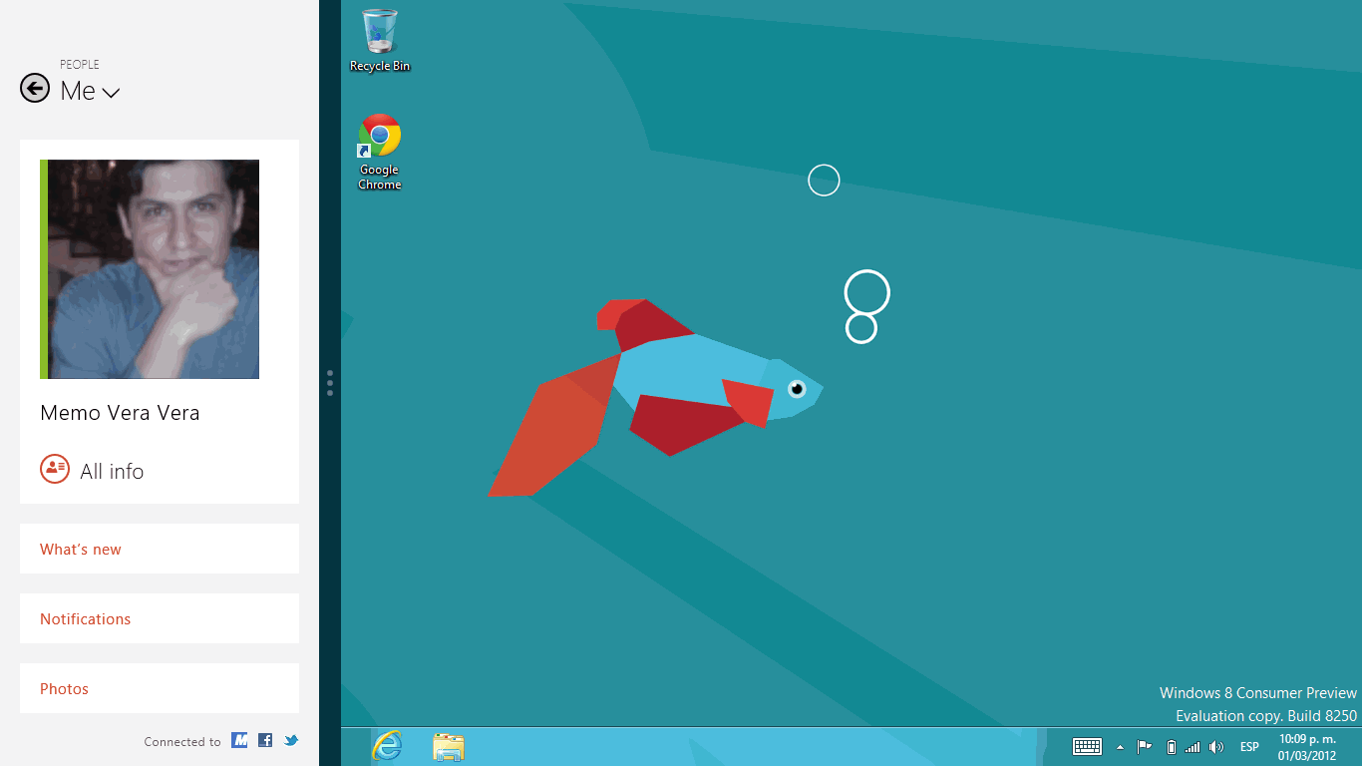Open the touch keyboard from the taskbar
The height and width of the screenshot is (766, 1362).
[x=1087, y=746]
